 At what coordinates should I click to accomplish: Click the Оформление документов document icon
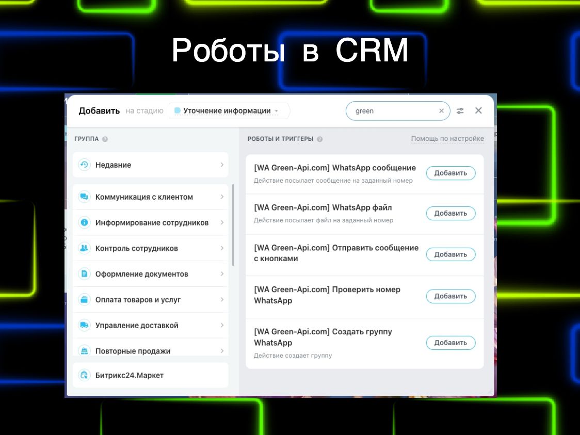[84, 273]
